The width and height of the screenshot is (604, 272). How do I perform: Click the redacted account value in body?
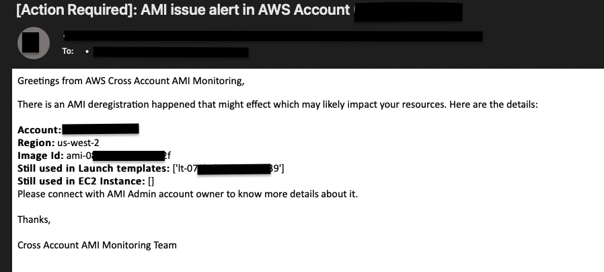[100, 129]
